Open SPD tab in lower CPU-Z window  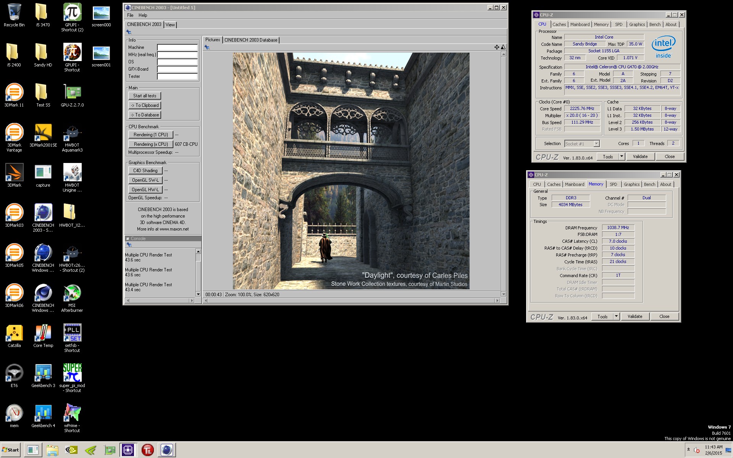click(613, 184)
